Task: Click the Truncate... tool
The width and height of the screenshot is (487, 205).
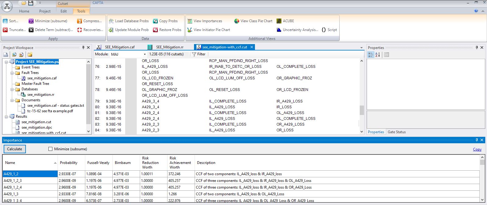Action: (x=14, y=30)
